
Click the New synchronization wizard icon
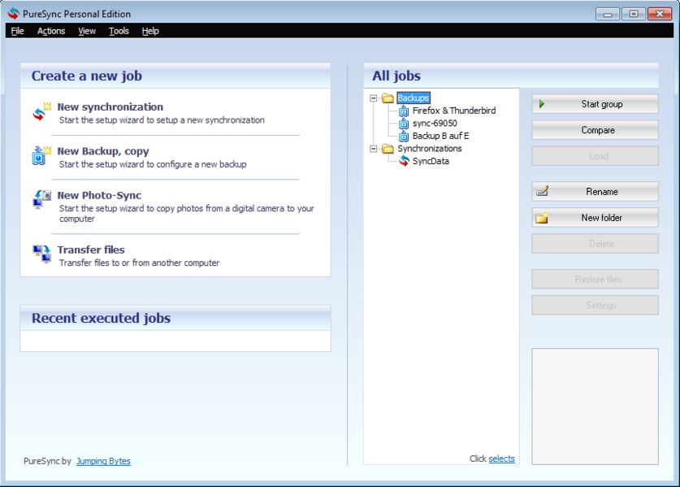click(42, 111)
